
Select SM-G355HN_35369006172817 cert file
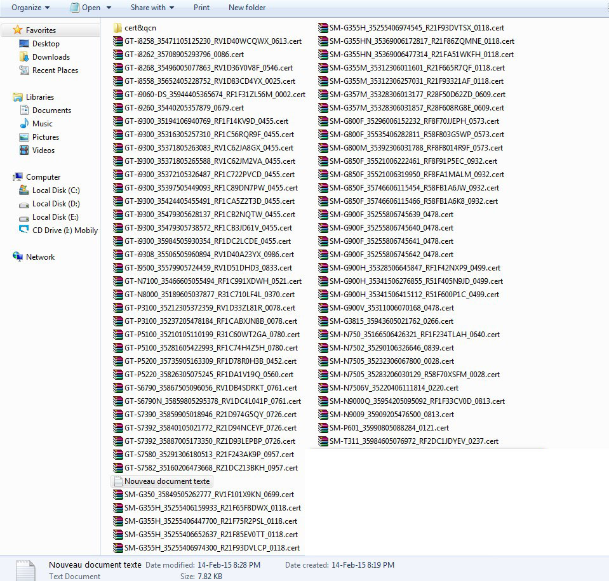click(416, 41)
